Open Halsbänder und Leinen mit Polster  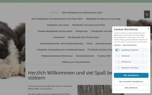(x=89, y=25)
